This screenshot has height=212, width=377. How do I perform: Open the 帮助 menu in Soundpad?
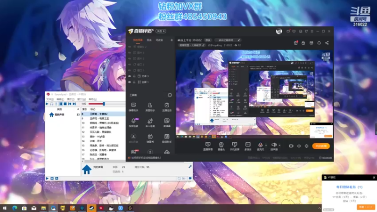coord(92,99)
